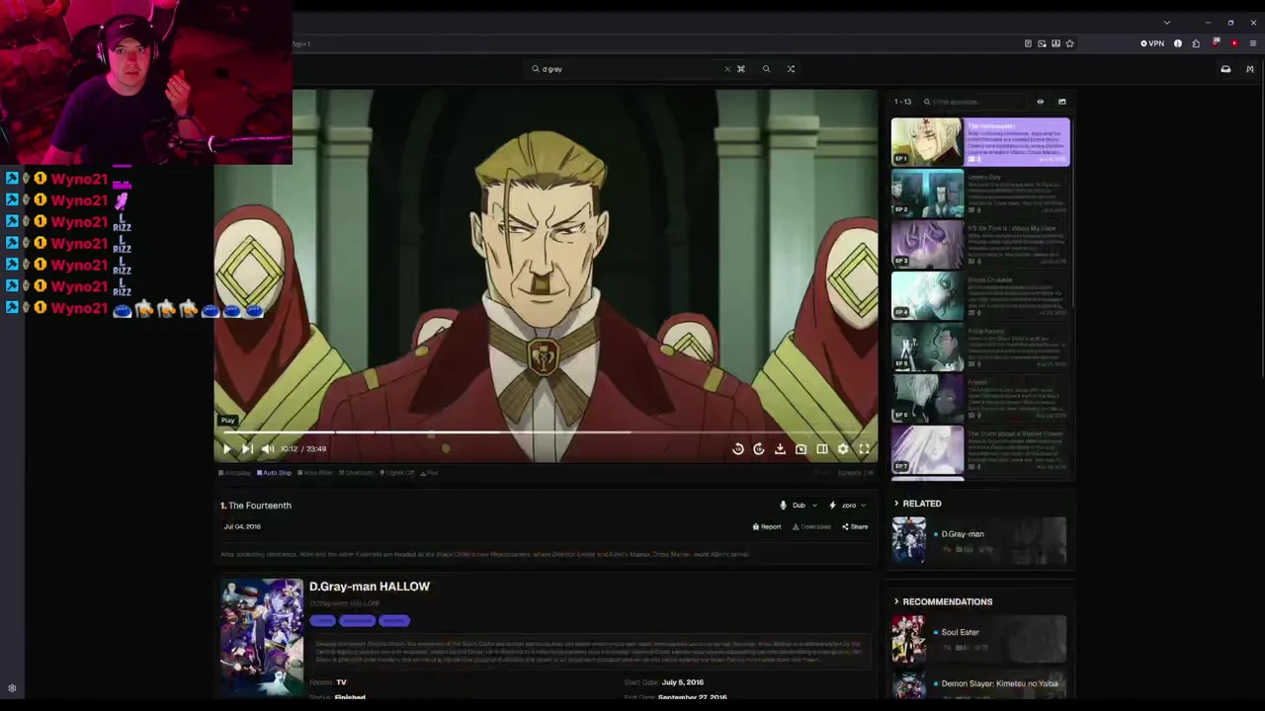Click the magnifier search icon

click(766, 69)
